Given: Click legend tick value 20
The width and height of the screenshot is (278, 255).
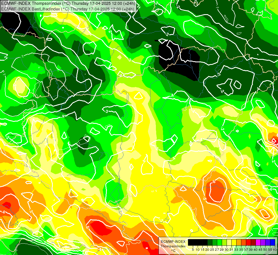Looking at the screenshot, I should (207, 250).
